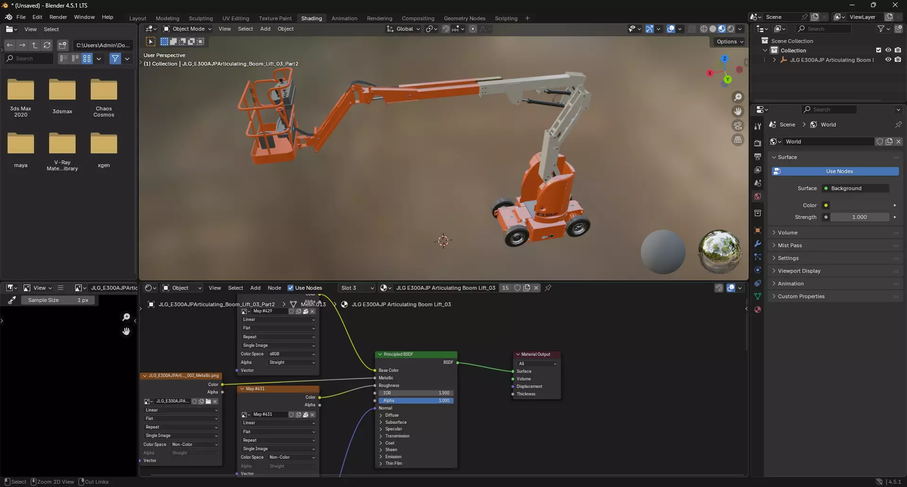
Task: Click the world Color swatch field
Action: tap(860, 205)
